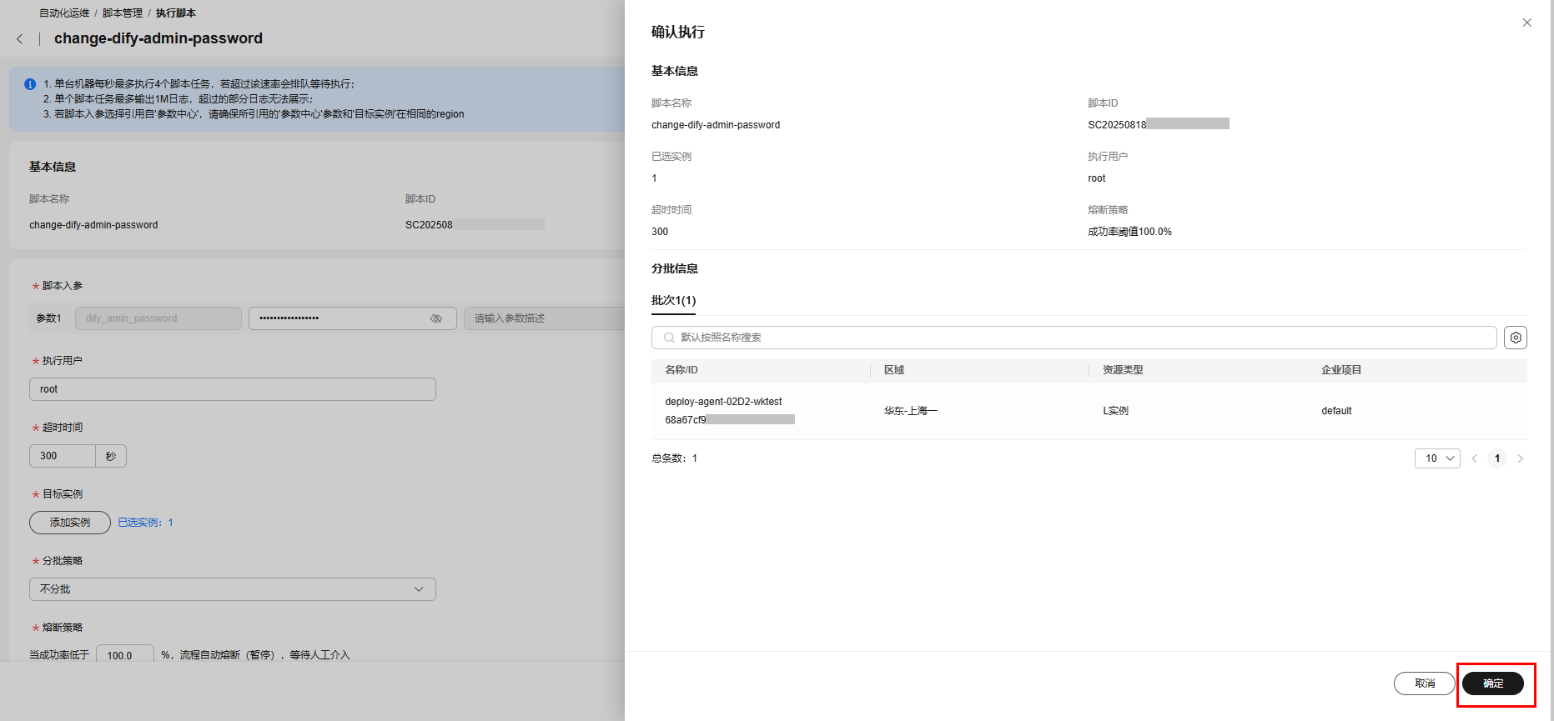Click 成功率阈值100.0% value in dialog
Screen dimensions: 1554x721
click(1129, 232)
